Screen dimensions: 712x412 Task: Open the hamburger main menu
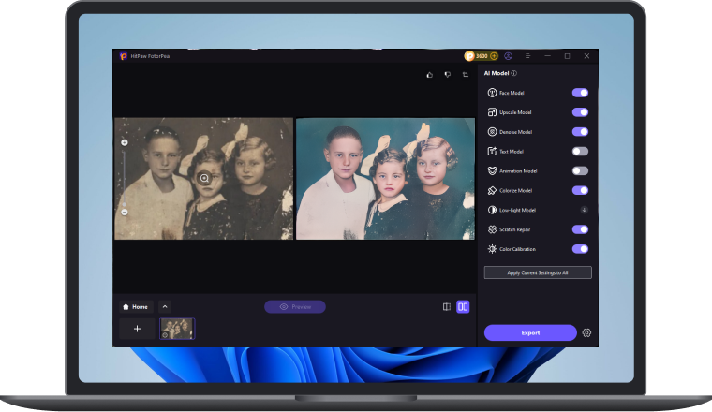click(527, 56)
